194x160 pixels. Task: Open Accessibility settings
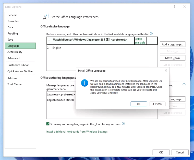pos(20,52)
